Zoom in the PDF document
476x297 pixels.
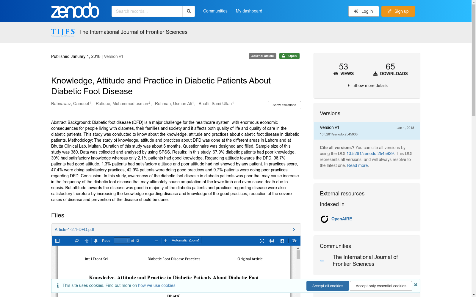pyautogui.click(x=166, y=241)
